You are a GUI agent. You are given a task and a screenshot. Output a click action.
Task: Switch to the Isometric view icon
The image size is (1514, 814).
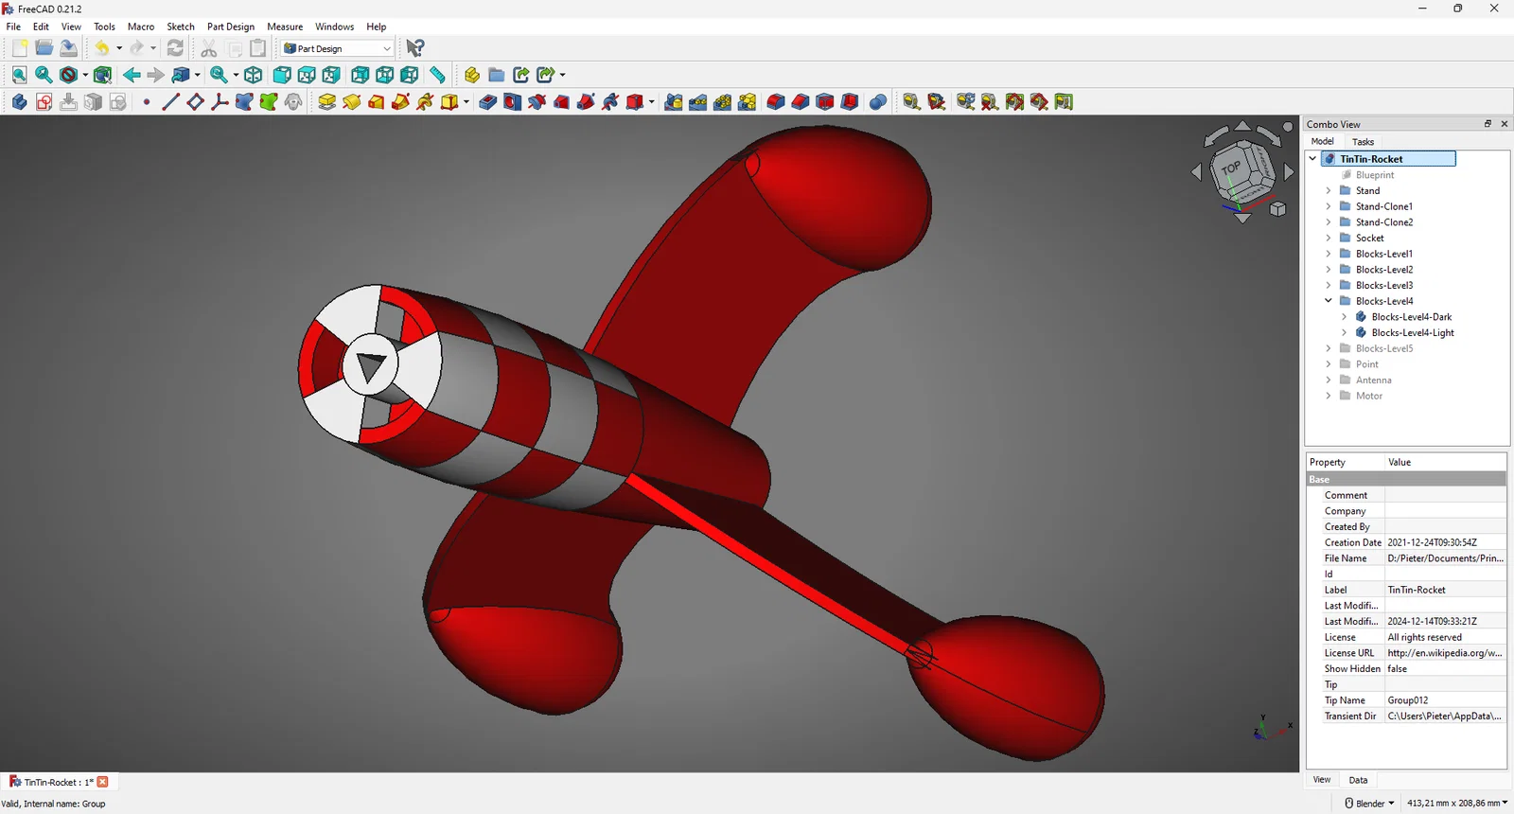click(x=253, y=75)
